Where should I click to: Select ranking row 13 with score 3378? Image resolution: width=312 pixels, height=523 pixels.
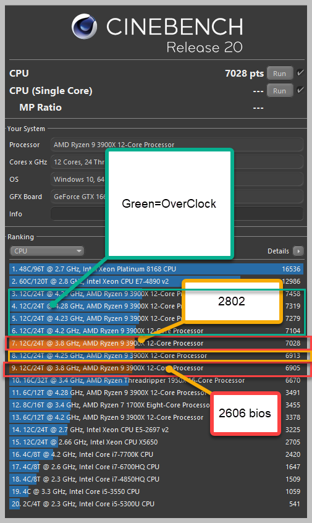click(156, 417)
